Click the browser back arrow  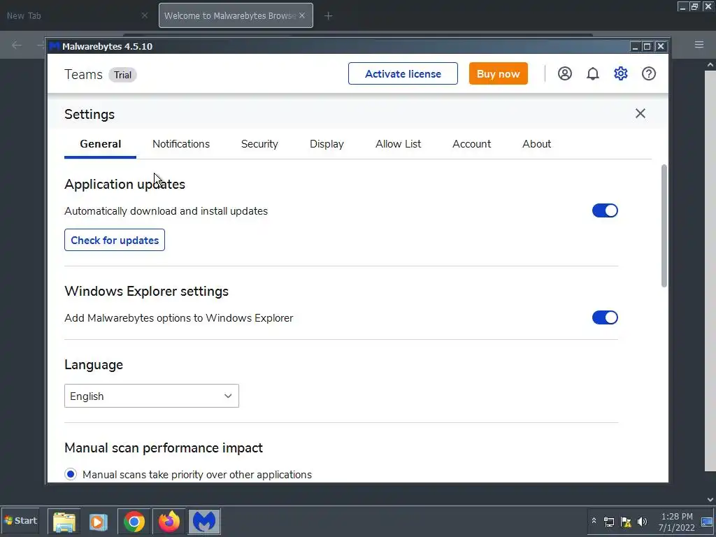17,45
